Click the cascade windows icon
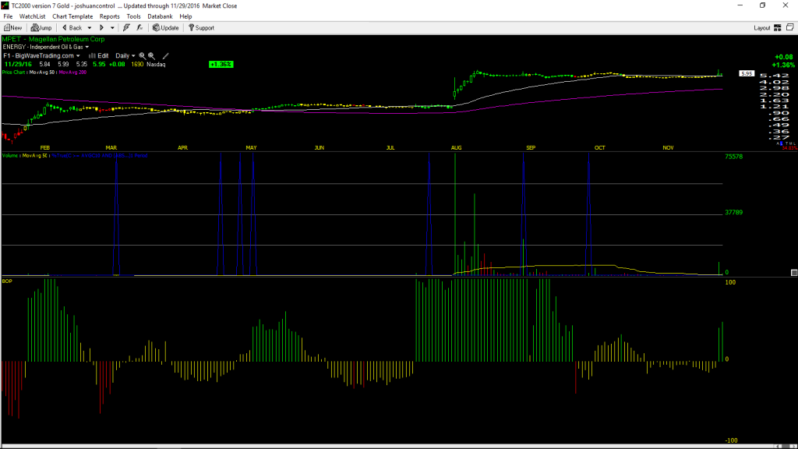 [790, 27]
